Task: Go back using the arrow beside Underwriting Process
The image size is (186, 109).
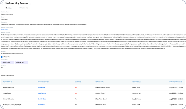Action: 2,3
